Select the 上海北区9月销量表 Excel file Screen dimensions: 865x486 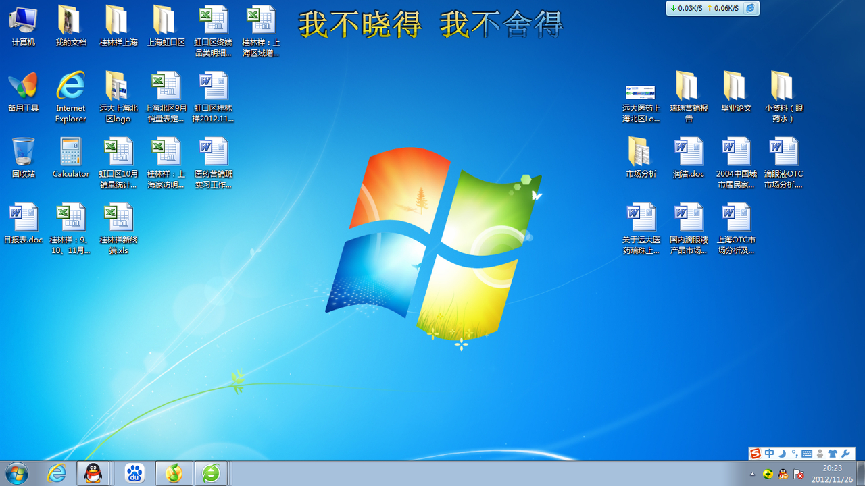tap(166, 97)
